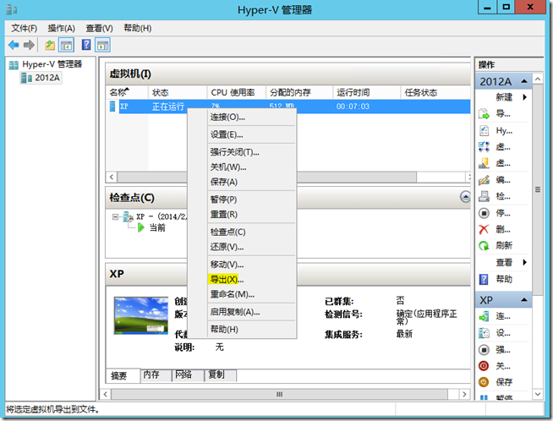
Task: Choose Pause (暂停) in context menu
Action: coord(242,200)
